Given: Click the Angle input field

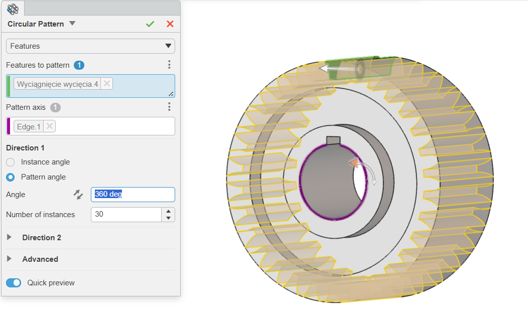Looking at the screenshot, I should point(133,195).
